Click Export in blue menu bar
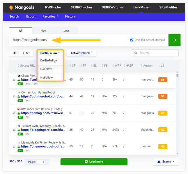The image size is (188, 174). pos(31,17)
